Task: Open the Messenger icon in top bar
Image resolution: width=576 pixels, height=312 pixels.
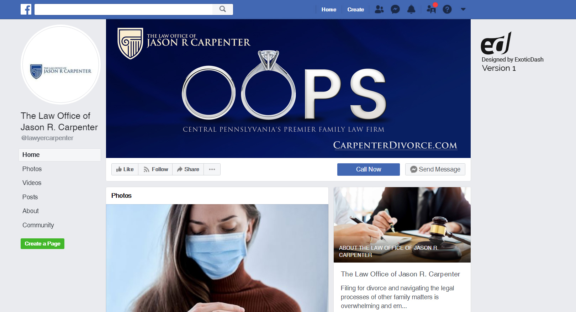Action: click(395, 9)
